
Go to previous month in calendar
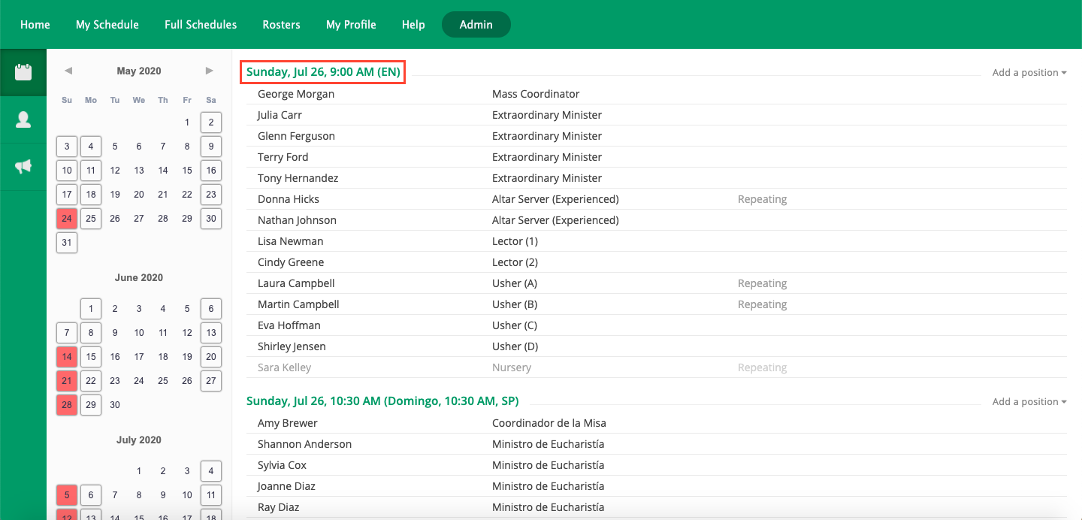pyautogui.click(x=68, y=71)
